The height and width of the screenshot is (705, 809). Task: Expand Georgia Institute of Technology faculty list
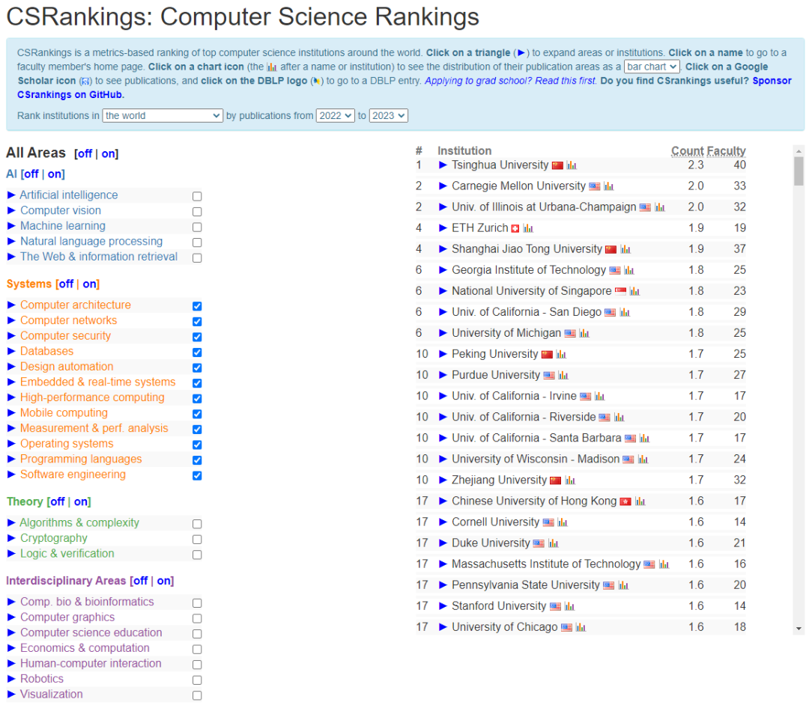point(443,270)
